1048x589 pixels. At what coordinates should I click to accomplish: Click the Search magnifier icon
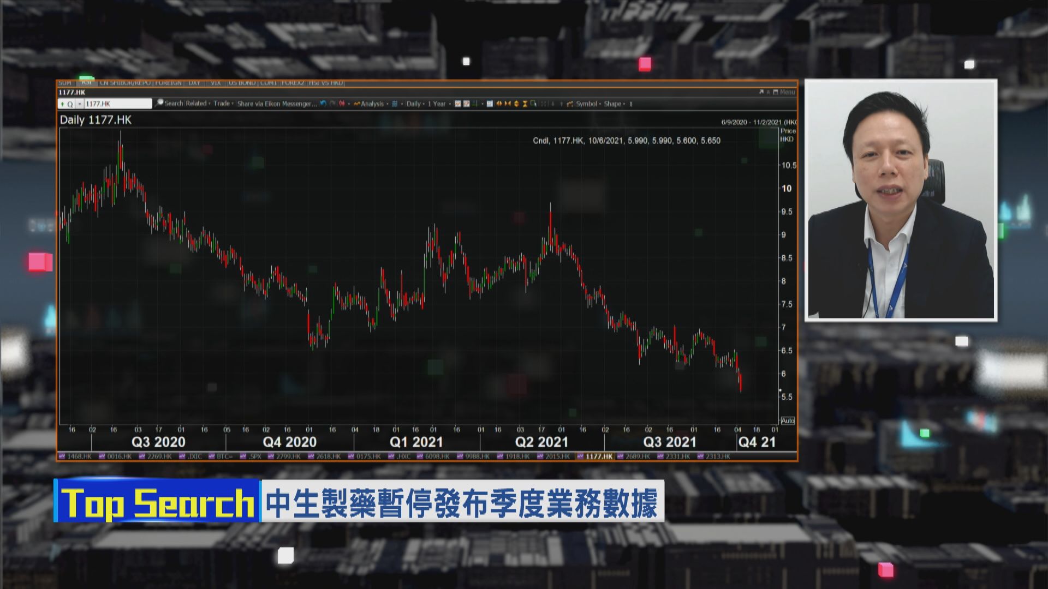pyautogui.click(x=159, y=104)
